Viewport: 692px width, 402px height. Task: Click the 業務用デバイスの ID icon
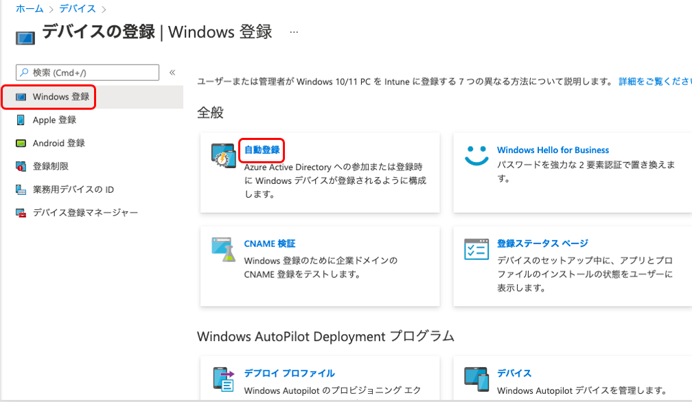tap(21, 189)
